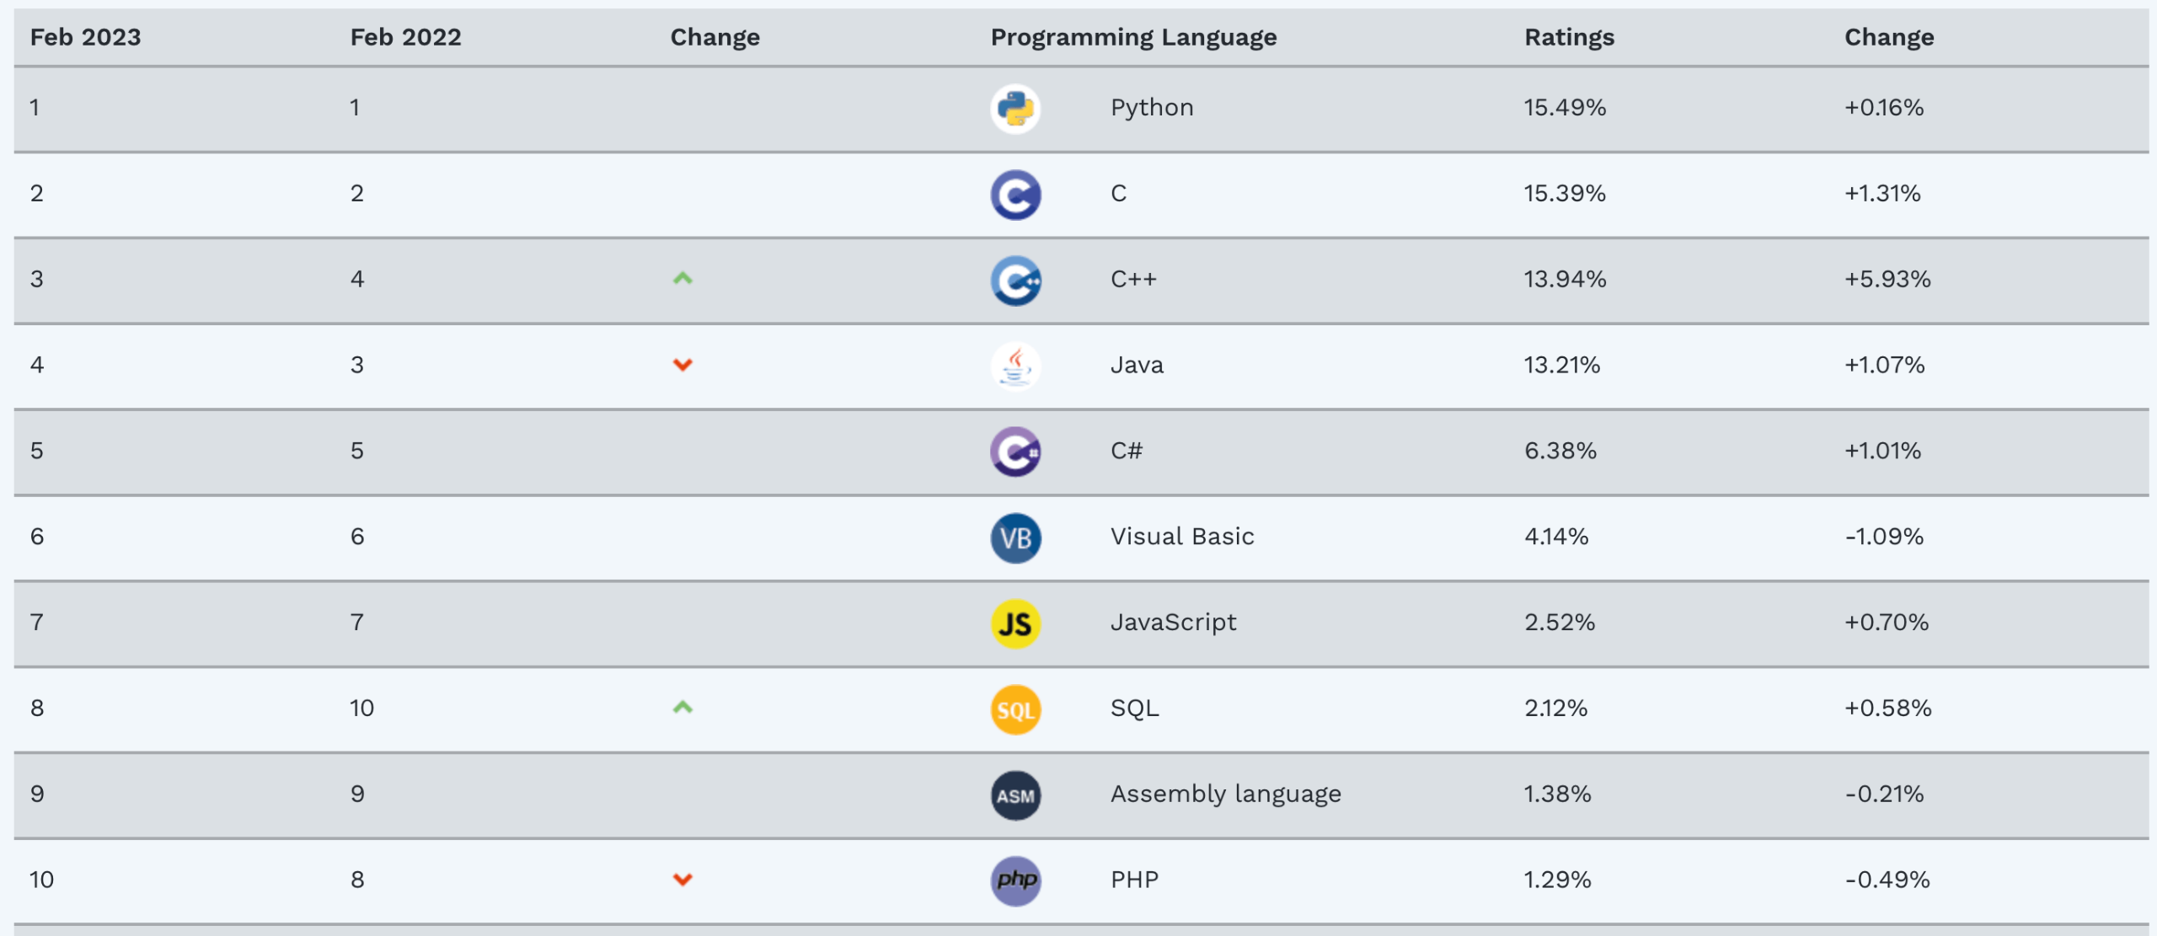
Task: Click the JavaScript JS icon
Action: (x=1015, y=623)
